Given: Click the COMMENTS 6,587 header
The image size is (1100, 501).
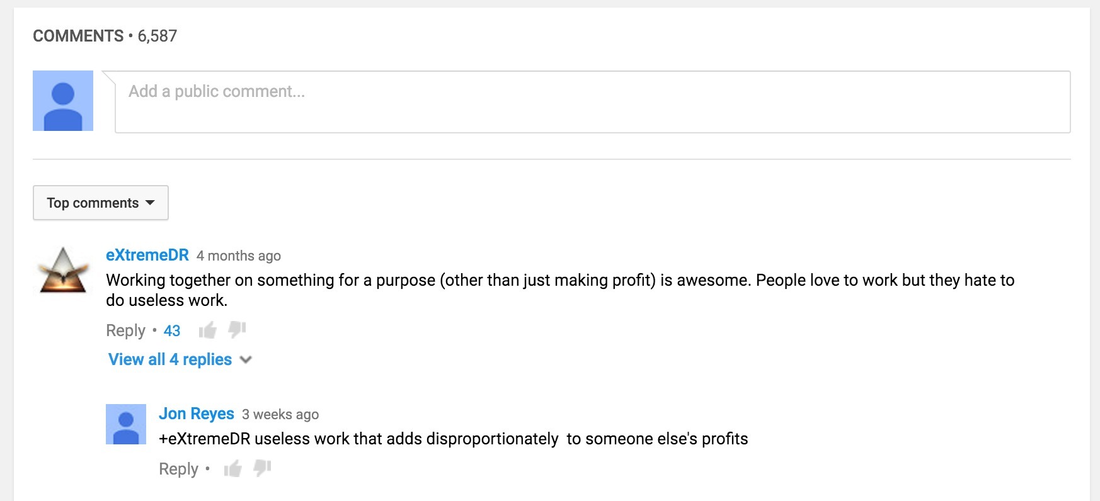Looking at the screenshot, I should [x=105, y=36].
